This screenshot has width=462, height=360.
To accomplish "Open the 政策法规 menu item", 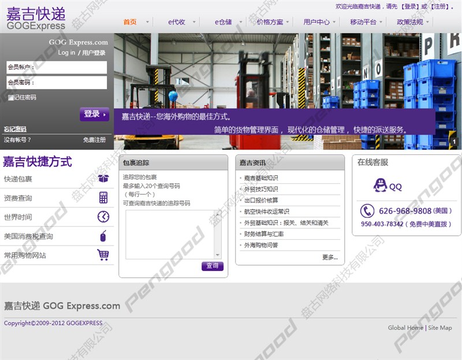I will (x=410, y=22).
